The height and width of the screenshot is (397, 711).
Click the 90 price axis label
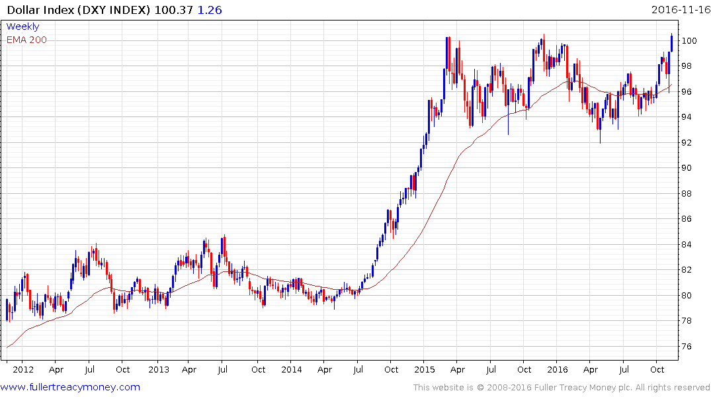687,168
